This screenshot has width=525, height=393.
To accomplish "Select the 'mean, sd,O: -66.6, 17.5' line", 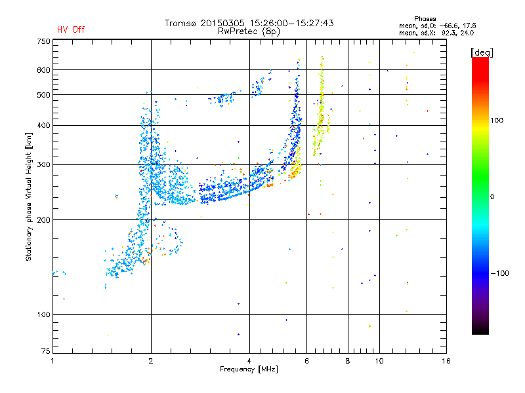I will (437, 26).
